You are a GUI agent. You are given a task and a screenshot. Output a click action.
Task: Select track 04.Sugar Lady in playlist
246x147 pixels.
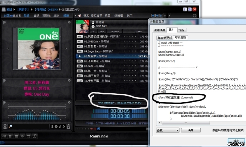click(112, 51)
